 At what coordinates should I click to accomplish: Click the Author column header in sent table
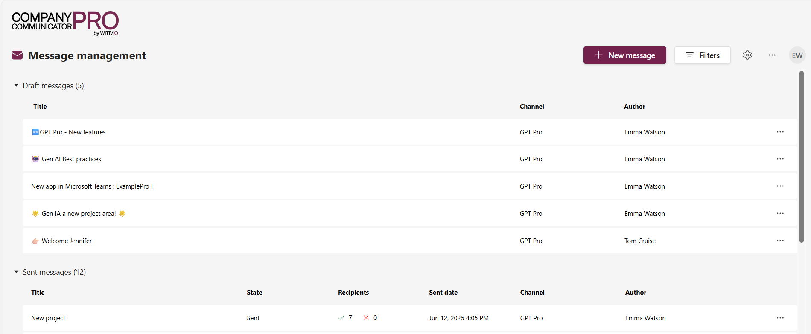click(x=636, y=293)
